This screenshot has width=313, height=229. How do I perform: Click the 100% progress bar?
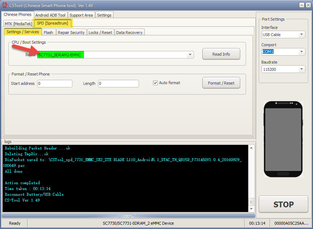pyautogui.click(x=128, y=216)
